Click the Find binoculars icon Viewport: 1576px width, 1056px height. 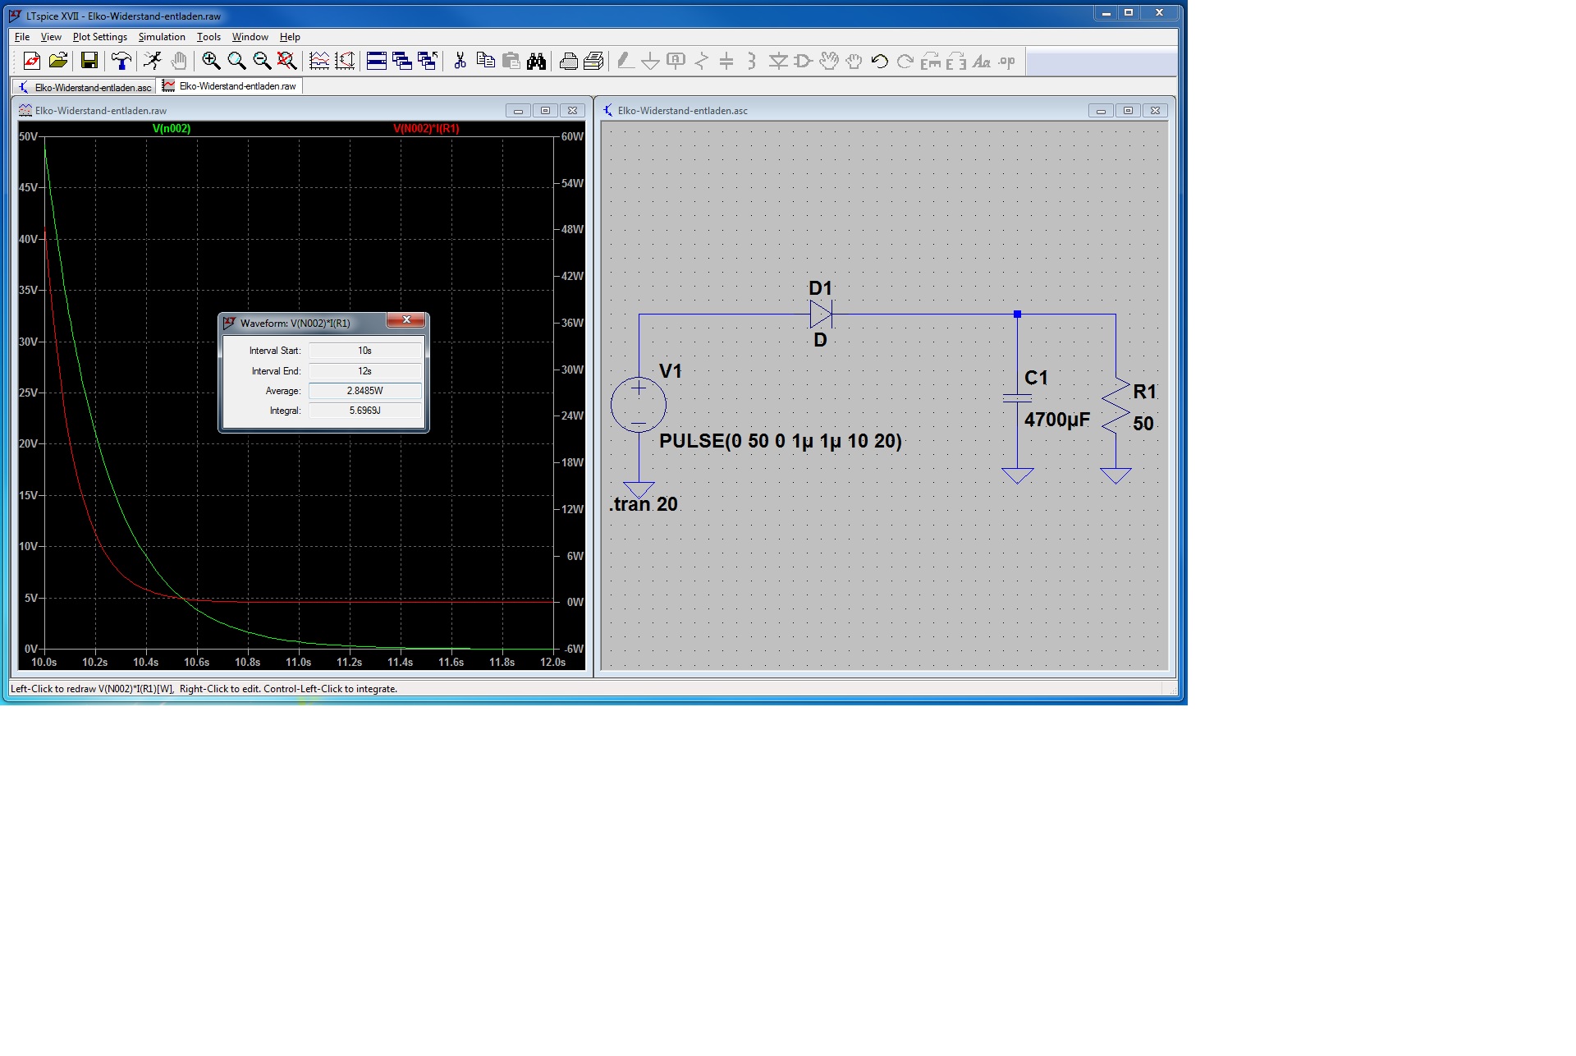click(536, 61)
